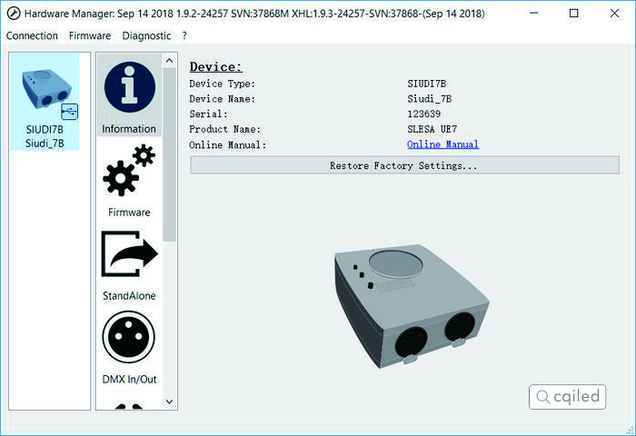
Task: Click the device type value SIUDI7B in details
Action: pos(427,84)
